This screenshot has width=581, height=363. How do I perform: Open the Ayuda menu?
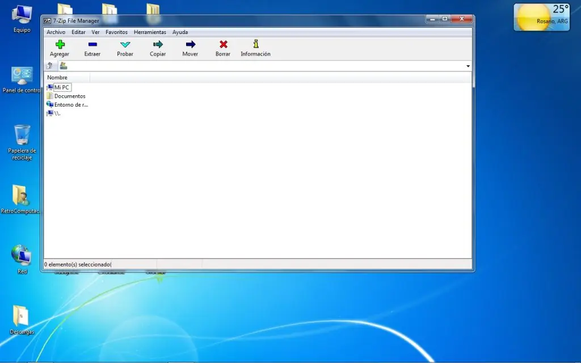(180, 32)
